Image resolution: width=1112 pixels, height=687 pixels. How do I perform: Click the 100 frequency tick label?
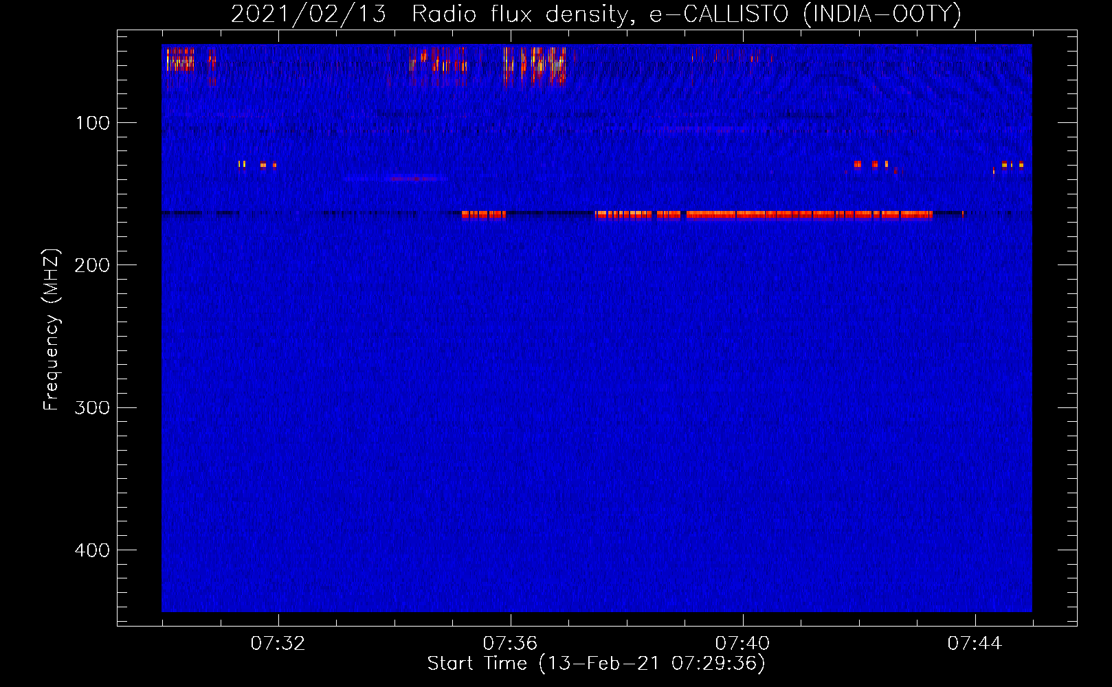click(93, 123)
